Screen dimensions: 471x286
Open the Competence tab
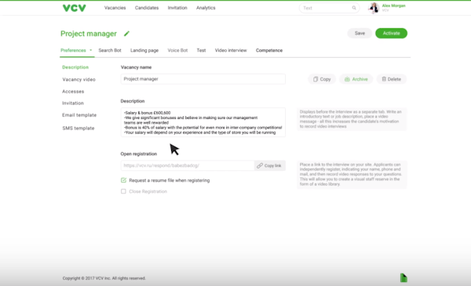(269, 50)
